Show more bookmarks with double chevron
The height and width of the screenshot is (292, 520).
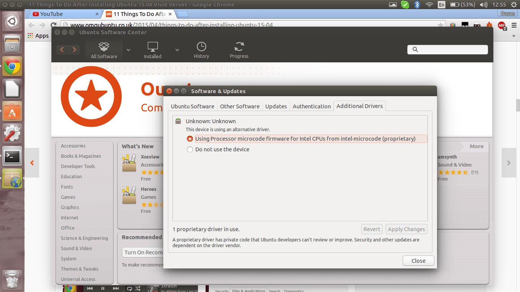(x=514, y=36)
